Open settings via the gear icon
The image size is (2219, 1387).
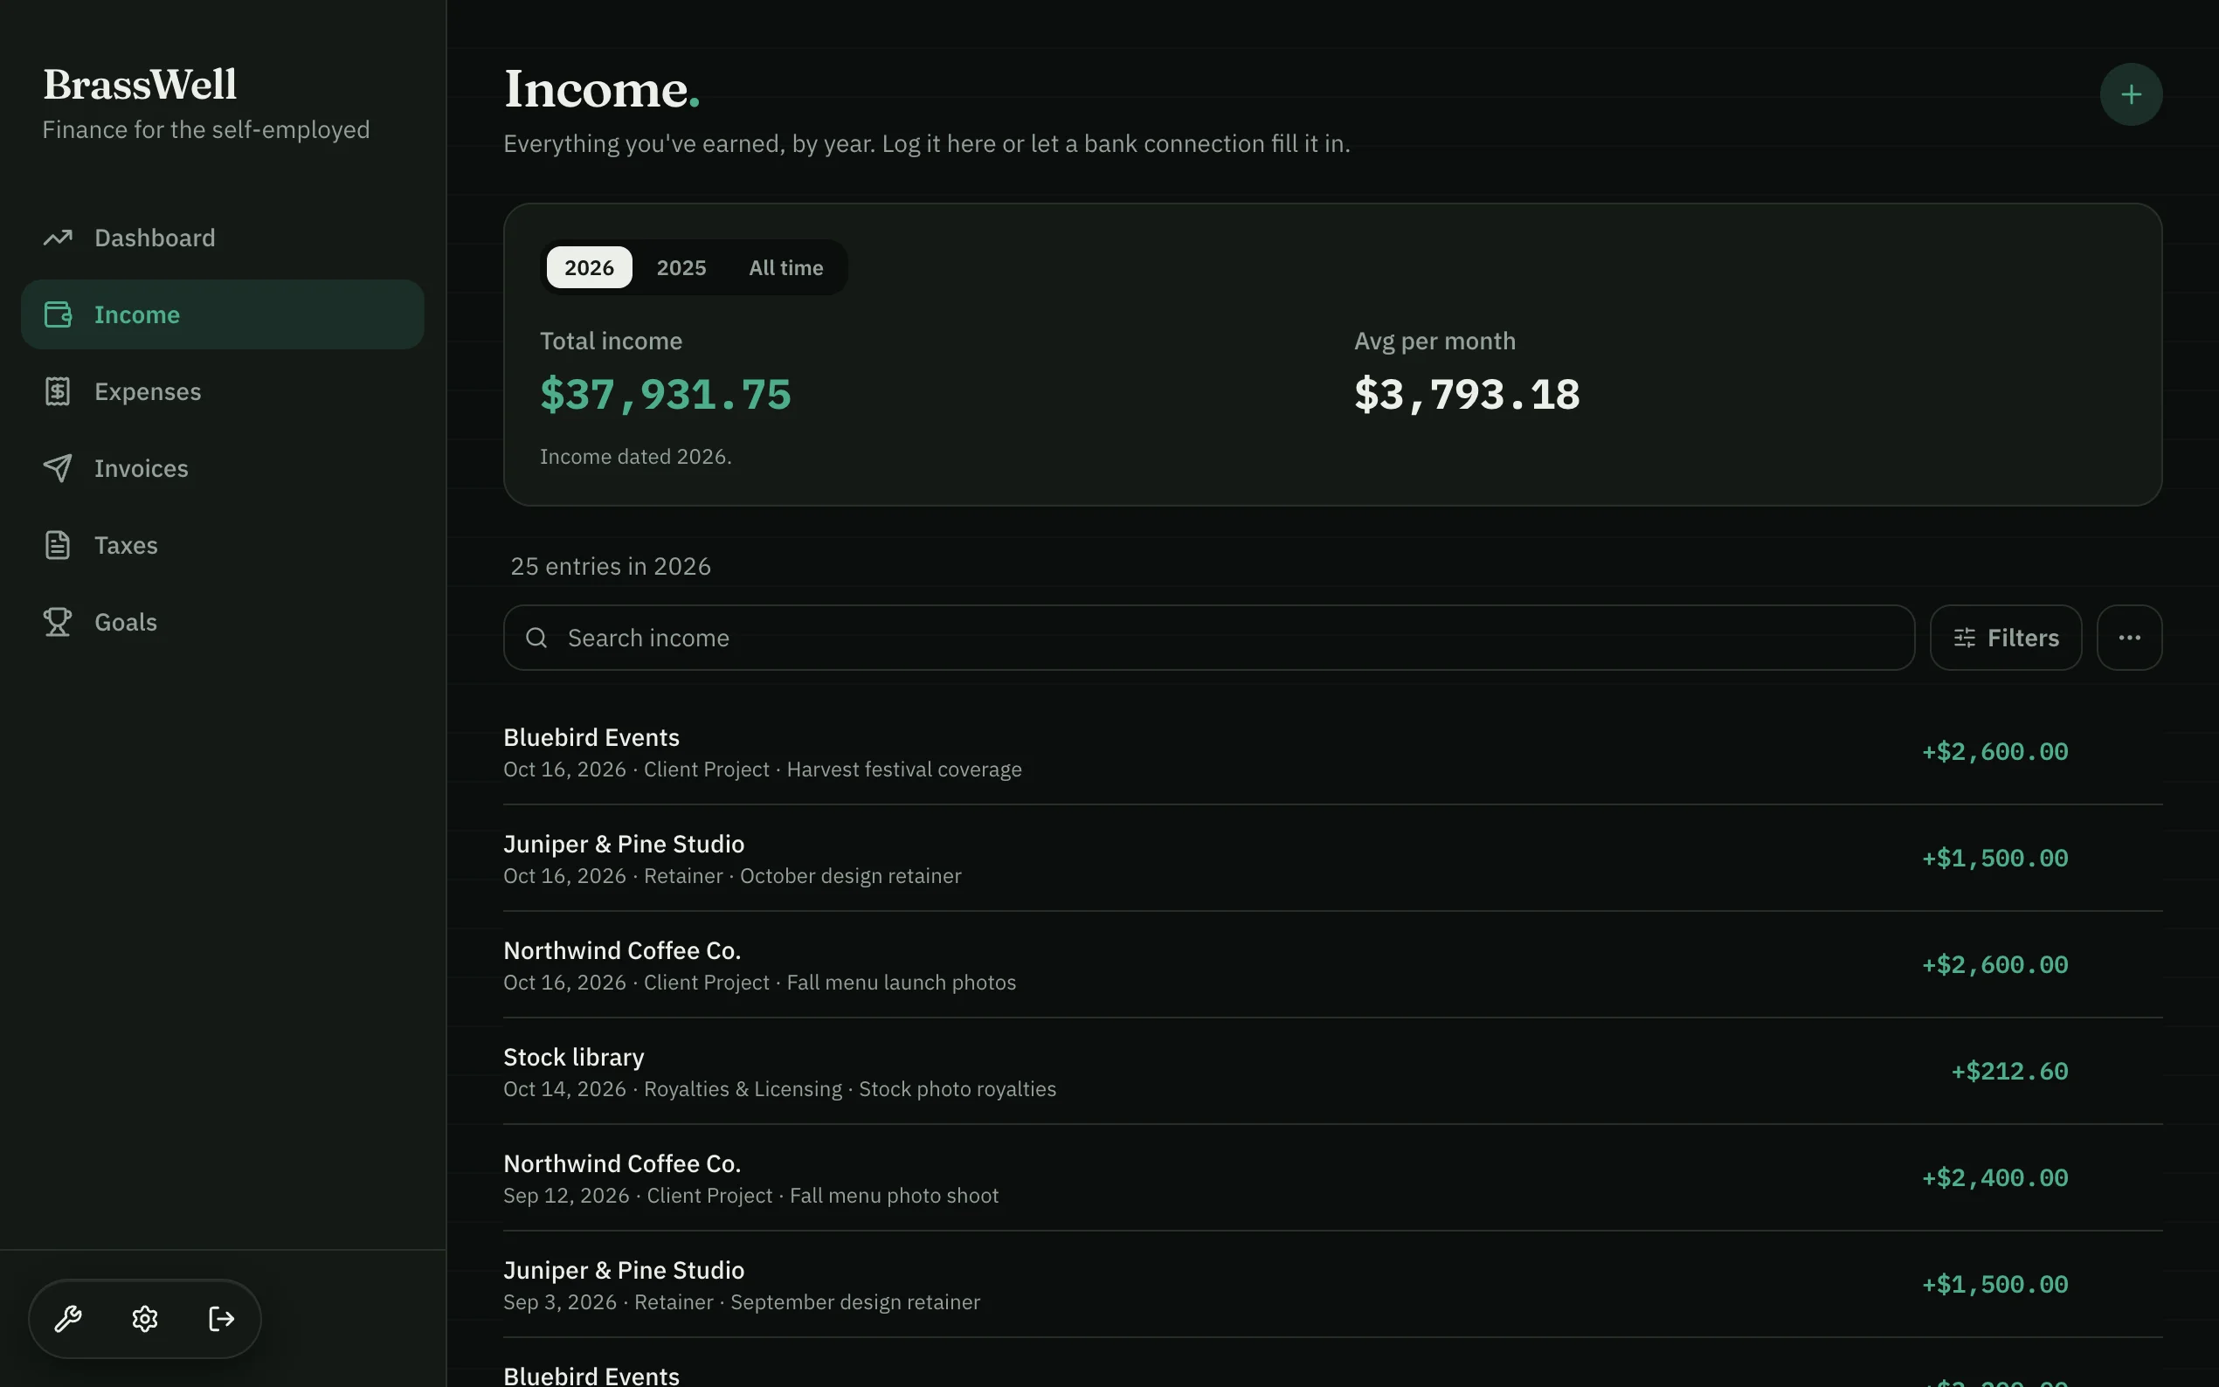[145, 1319]
